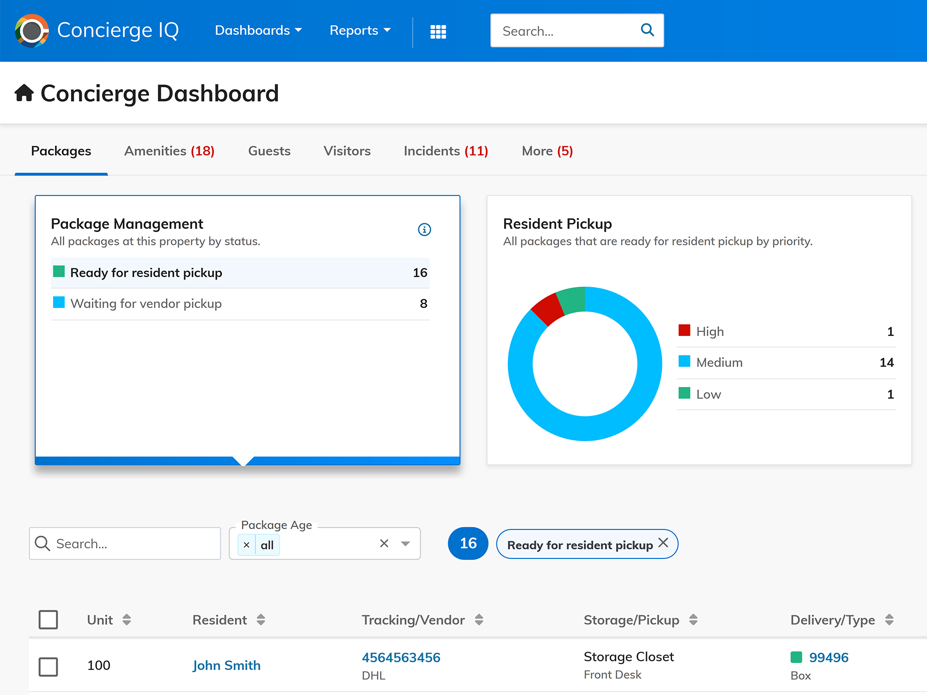Open tracking number 4564563456
Viewport: 927px width, 695px height.
[401, 657]
